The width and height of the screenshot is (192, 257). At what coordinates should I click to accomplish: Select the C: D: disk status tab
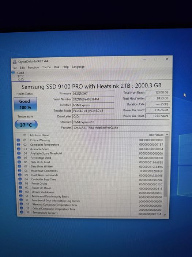(x=21, y=76)
